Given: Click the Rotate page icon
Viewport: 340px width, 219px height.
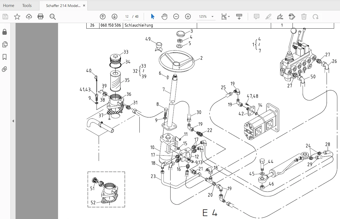Looking at the screenshot, I should point(316,17).
